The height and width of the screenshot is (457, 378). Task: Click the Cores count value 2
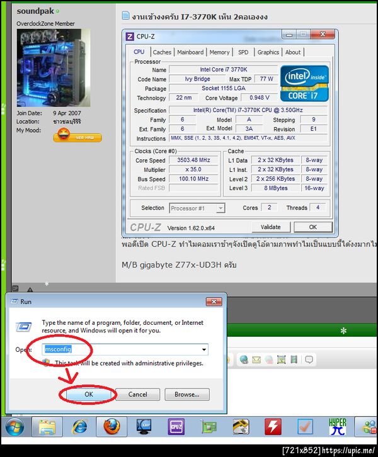[269, 208]
